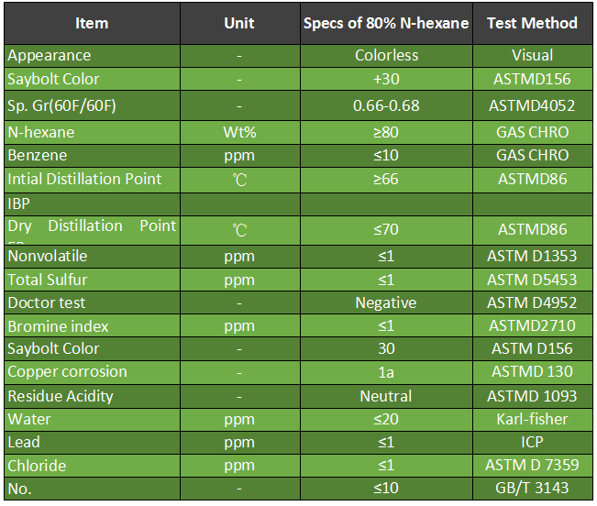The width and height of the screenshot is (597, 506).
Task: Click the ≤70 dry distillation spec
Action: [x=386, y=230]
